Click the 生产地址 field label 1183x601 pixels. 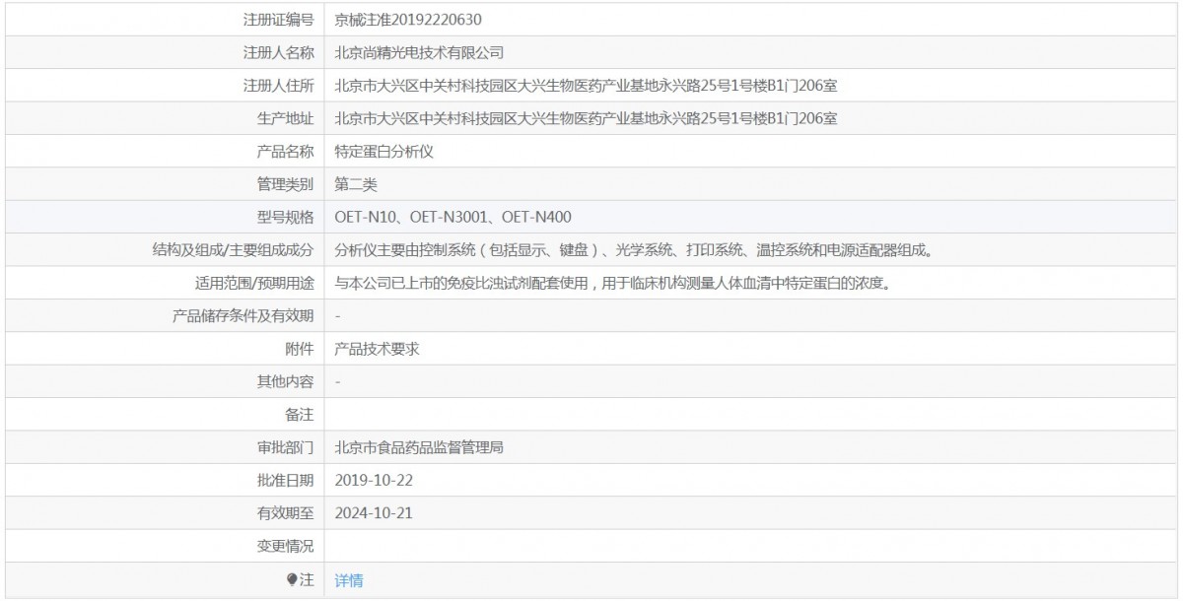pos(285,118)
